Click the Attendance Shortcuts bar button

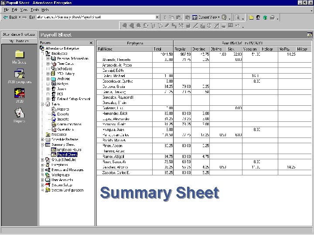point(19,34)
